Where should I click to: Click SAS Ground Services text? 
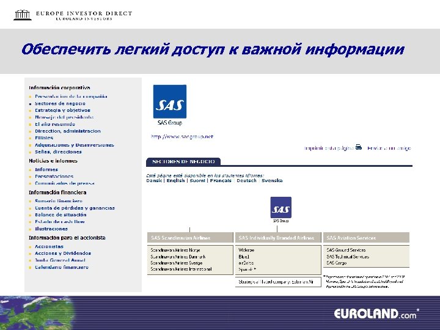pyautogui.click(x=346, y=250)
